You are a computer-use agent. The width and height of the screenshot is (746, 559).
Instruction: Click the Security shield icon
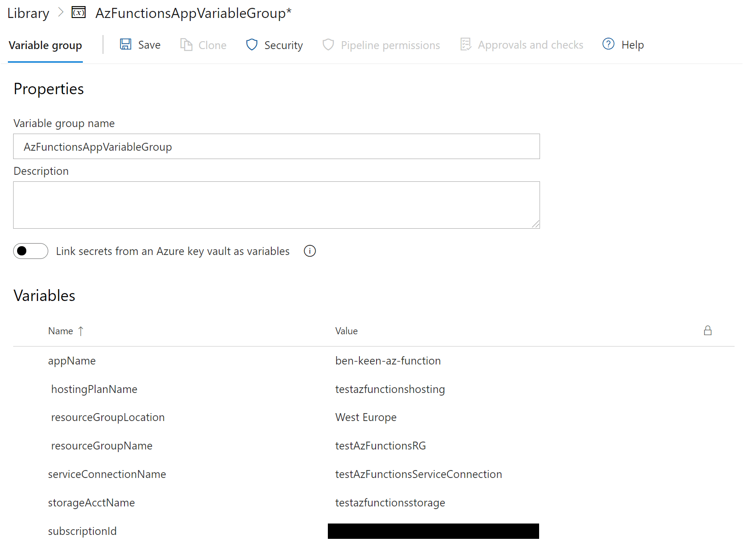click(x=252, y=45)
